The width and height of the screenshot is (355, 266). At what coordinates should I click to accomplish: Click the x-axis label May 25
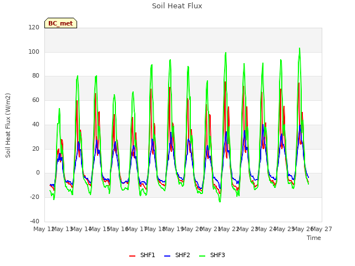pos(284,229)
